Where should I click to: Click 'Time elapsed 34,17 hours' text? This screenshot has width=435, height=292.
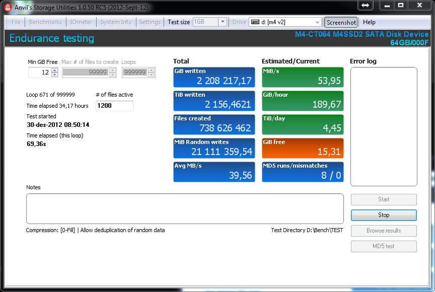coord(57,106)
